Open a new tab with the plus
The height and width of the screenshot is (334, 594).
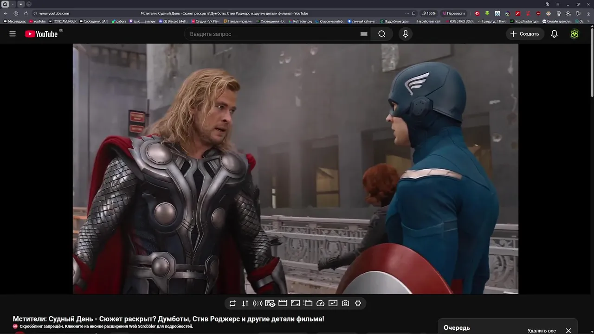pos(29,4)
